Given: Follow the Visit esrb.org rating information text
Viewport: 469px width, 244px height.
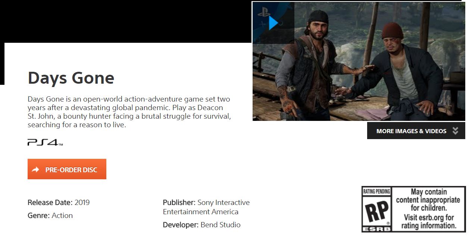Looking at the screenshot, I should (429, 222).
